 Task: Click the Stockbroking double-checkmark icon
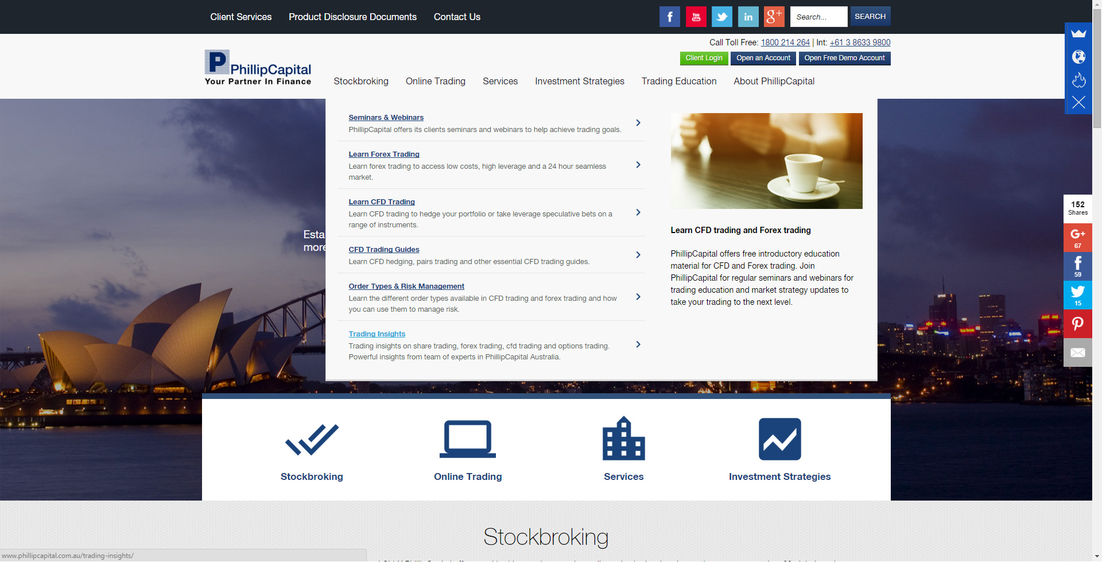tap(312, 440)
